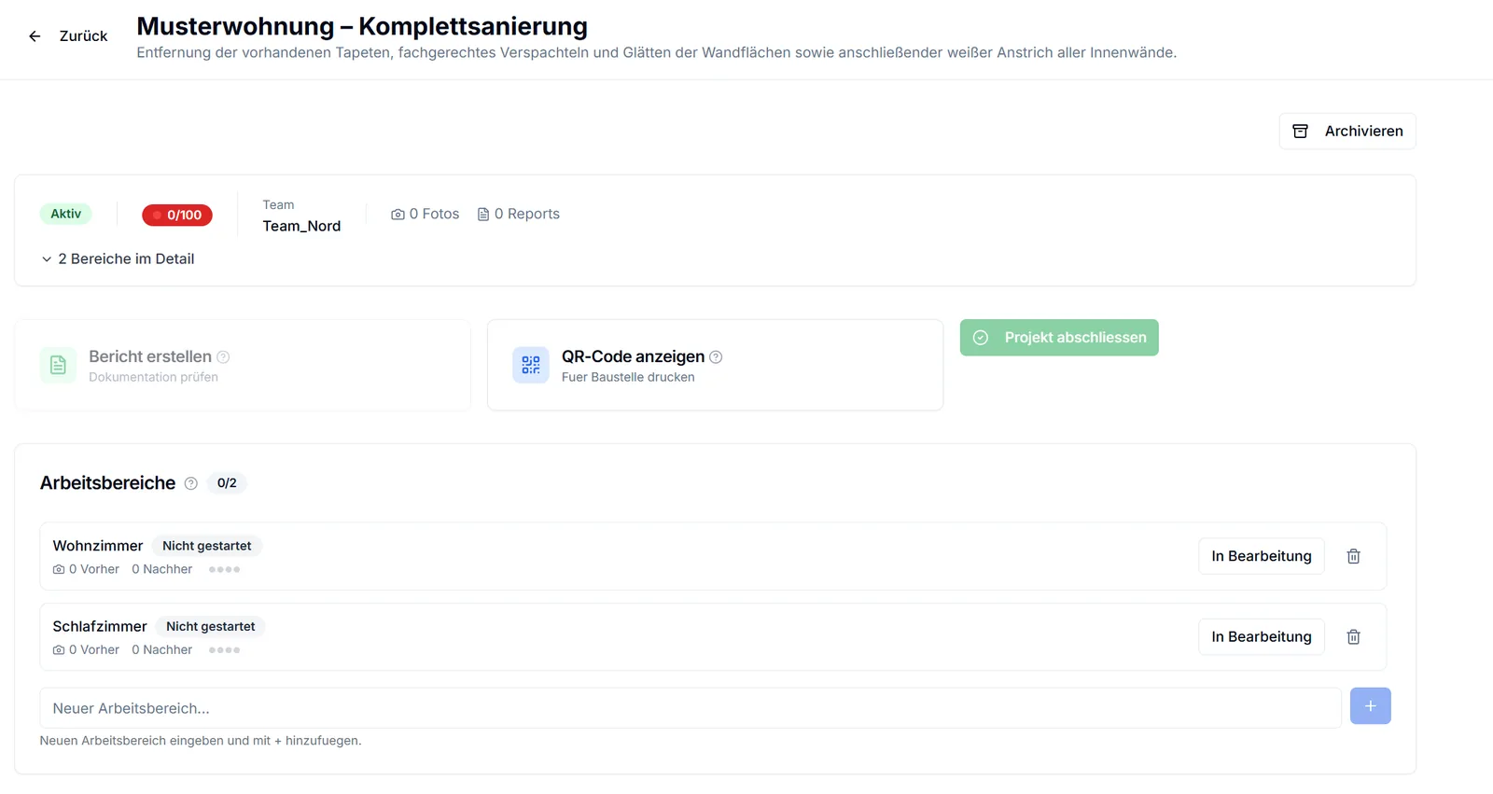Set Wohnzimmer to In Bearbeitung
The height and width of the screenshot is (794, 1493).
pos(1262,556)
